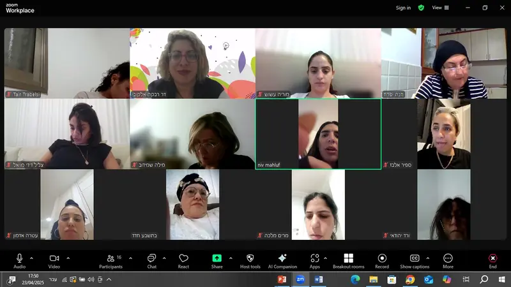Toggle microphone with Audio button

[19, 260]
